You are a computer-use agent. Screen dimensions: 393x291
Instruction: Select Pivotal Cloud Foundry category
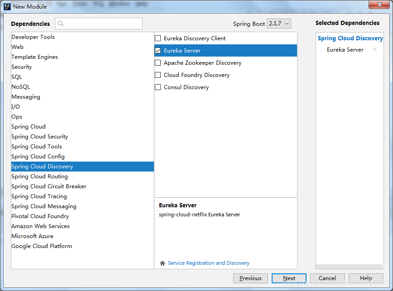[x=82, y=216]
